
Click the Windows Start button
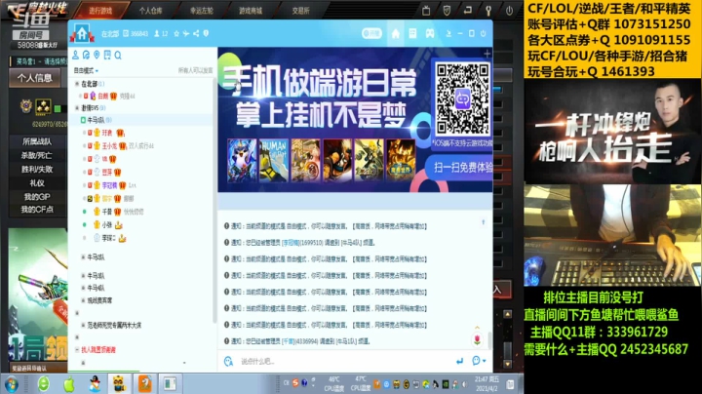[x=11, y=384]
